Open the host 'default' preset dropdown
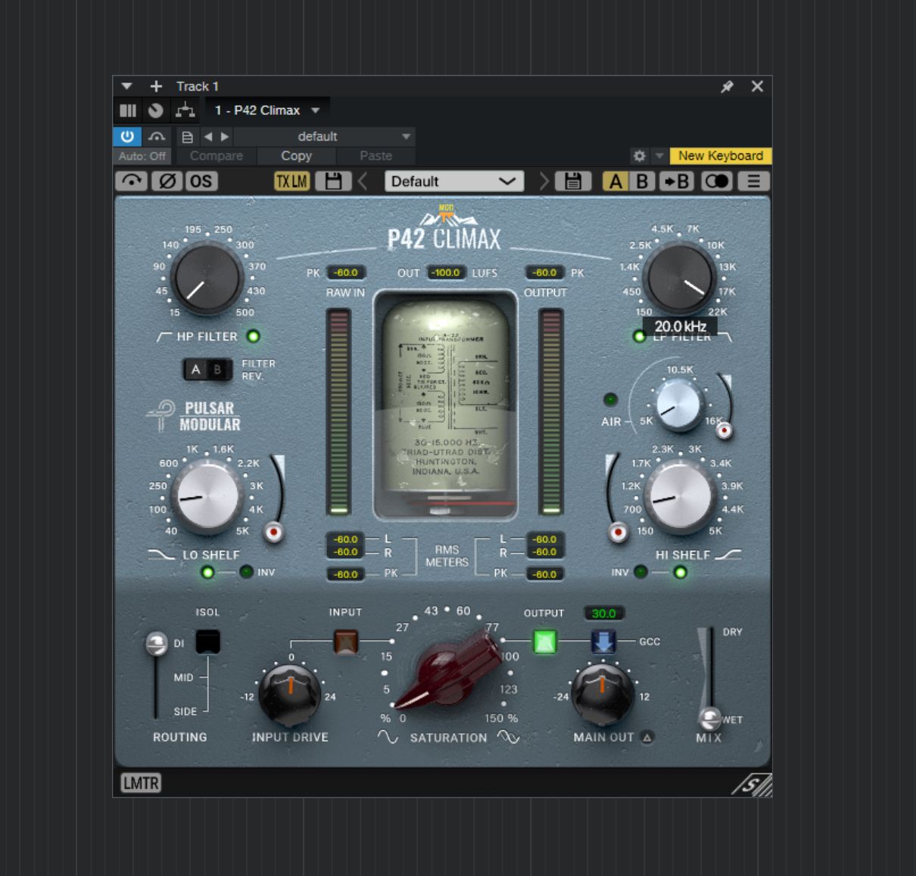The image size is (916, 876). pyautogui.click(x=326, y=137)
